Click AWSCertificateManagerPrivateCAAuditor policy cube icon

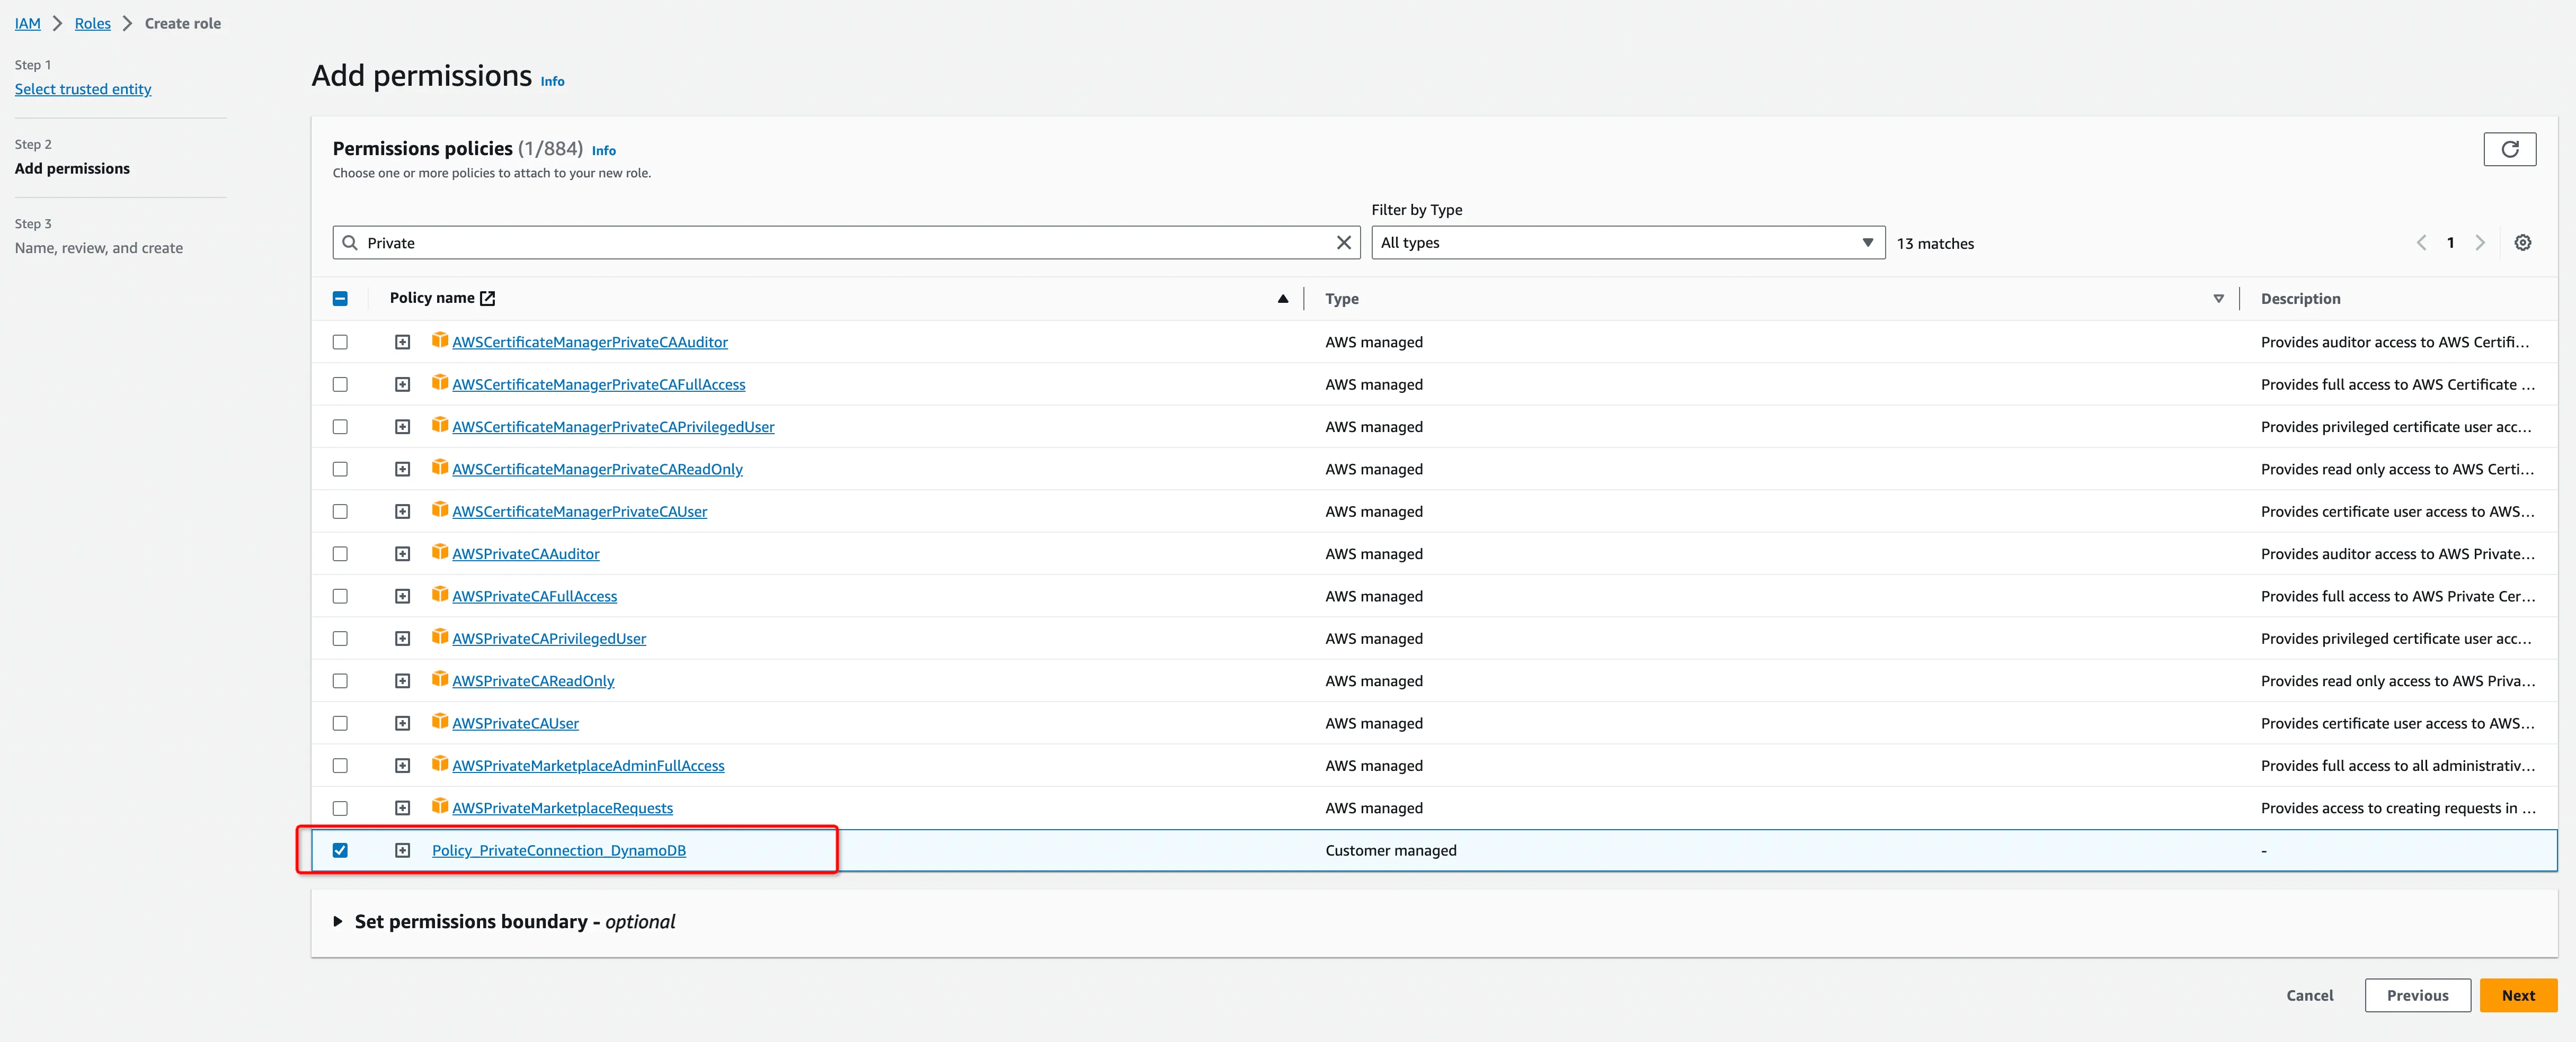[x=440, y=340]
